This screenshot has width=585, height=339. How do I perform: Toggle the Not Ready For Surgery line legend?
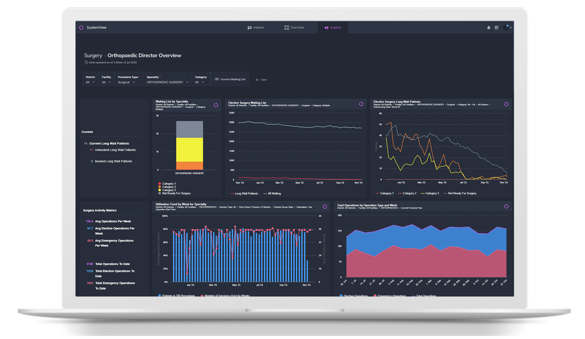click(x=462, y=193)
